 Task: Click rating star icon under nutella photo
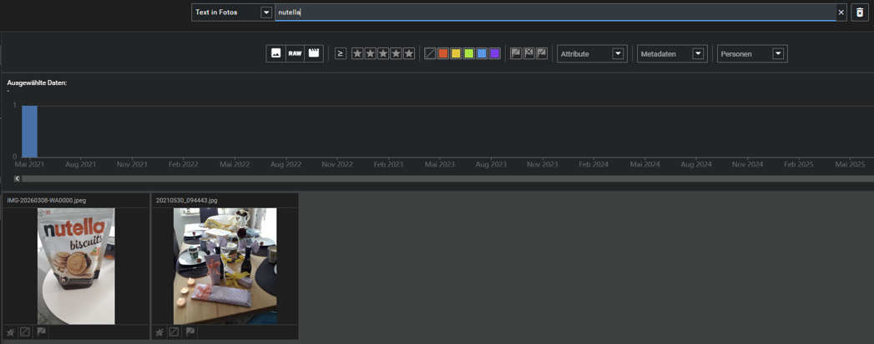coord(10,332)
